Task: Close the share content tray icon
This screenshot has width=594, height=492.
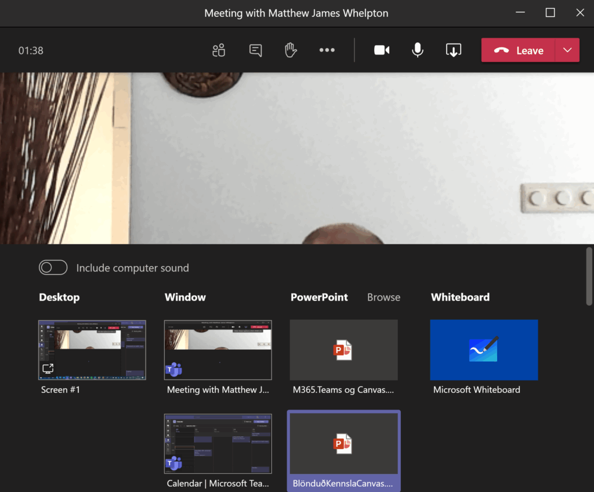Action: coord(453,50)
